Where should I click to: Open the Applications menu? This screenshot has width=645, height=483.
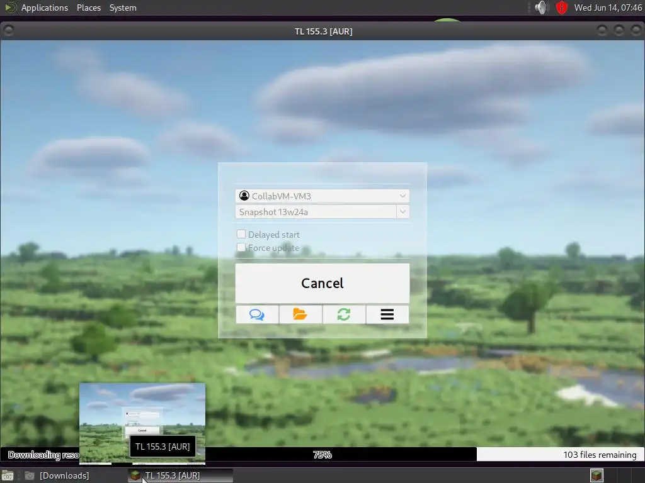(x=45, y=8)
